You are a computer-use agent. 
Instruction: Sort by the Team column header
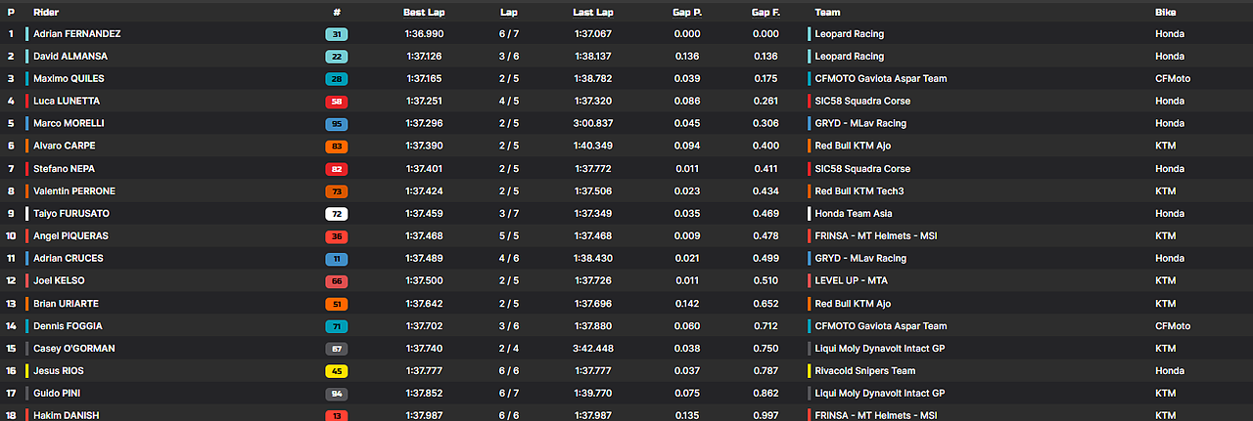pos(827,13)
